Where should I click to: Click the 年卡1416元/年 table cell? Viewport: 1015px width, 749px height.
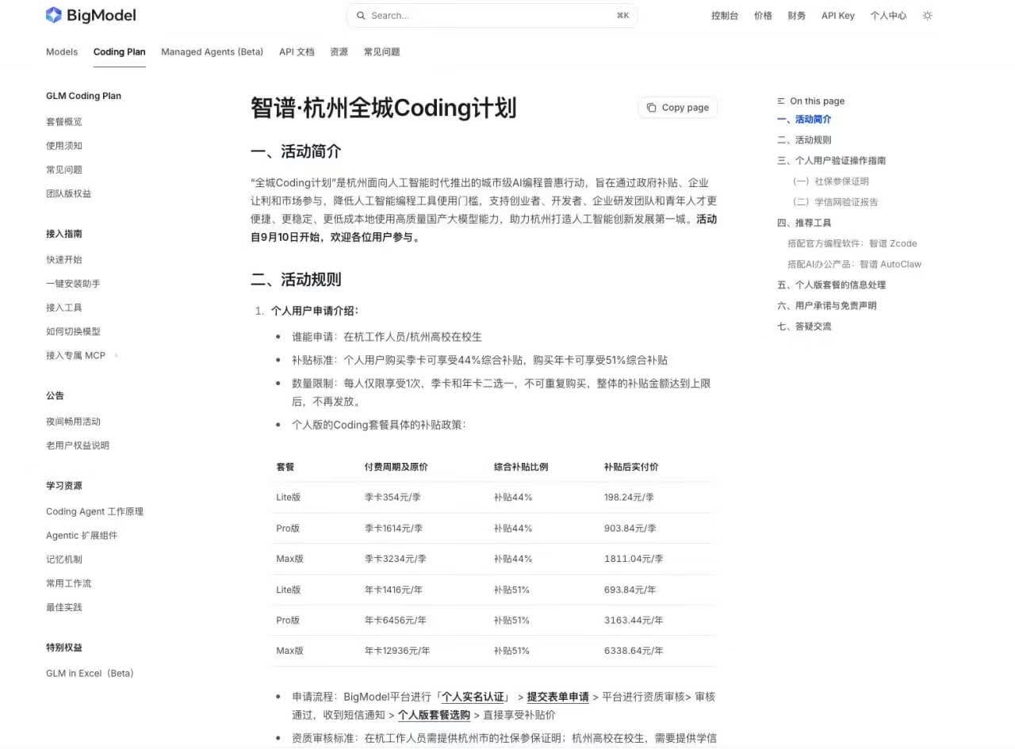pos(393,590)
